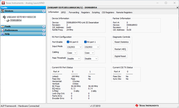
Task: Click the Sync Sts label in CSI TX Status
Action: point(117,79)
